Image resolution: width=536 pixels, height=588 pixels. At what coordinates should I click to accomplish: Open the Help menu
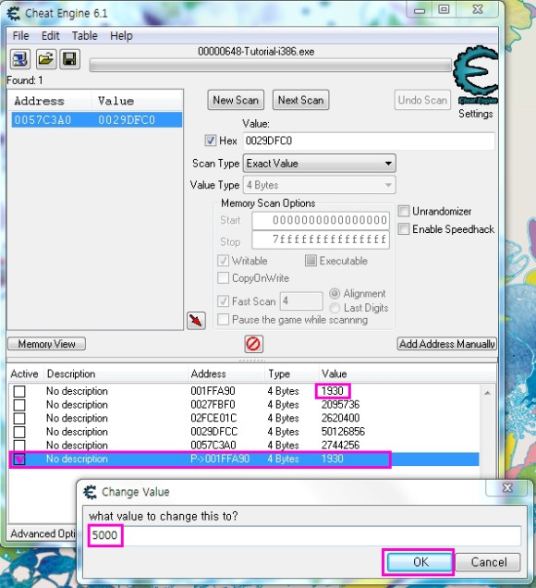[x=121, y=36]
